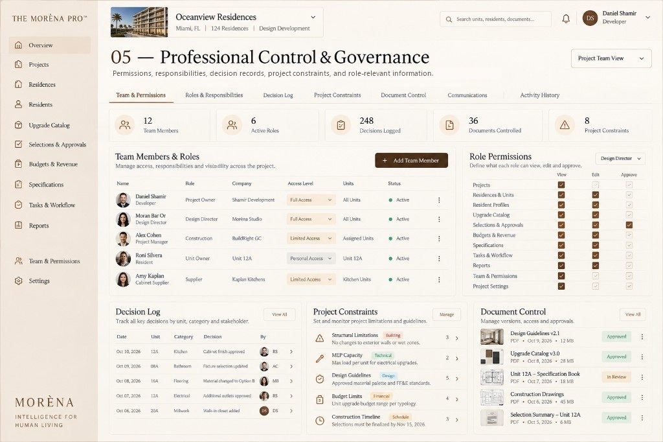The width and height of the screenshot is (663, 442).
Task: Toggle View checkbox for Team & Permissions
Action: click(561, 275)
